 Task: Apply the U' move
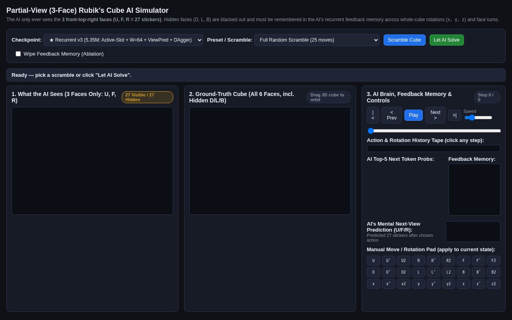point(388,261)
